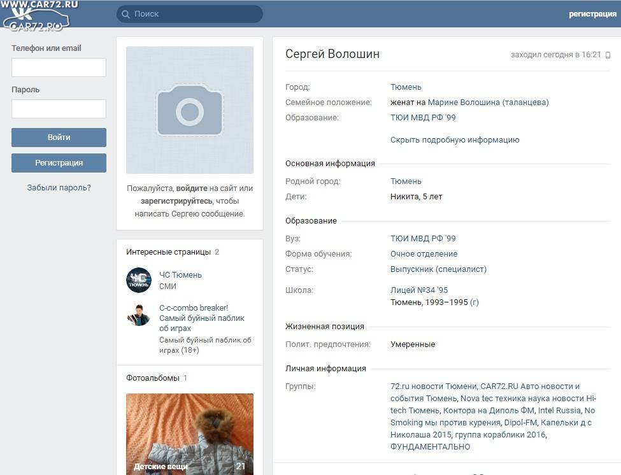Open ЧС Тюмень page avatar

139,280
